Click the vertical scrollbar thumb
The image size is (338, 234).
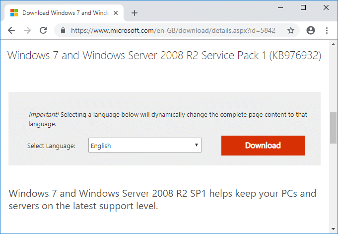tap(334, 128)
